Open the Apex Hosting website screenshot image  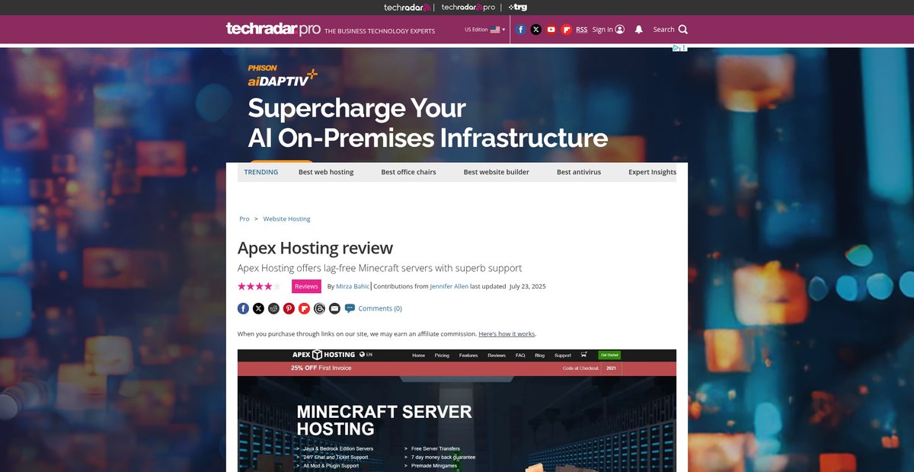(457, 410)
